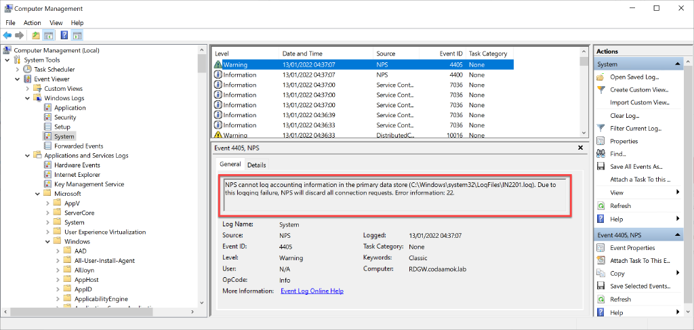Click the blue Help question mark icon
Image resolution: width=694 pixels, height=330 pixels.
point(64,35)
